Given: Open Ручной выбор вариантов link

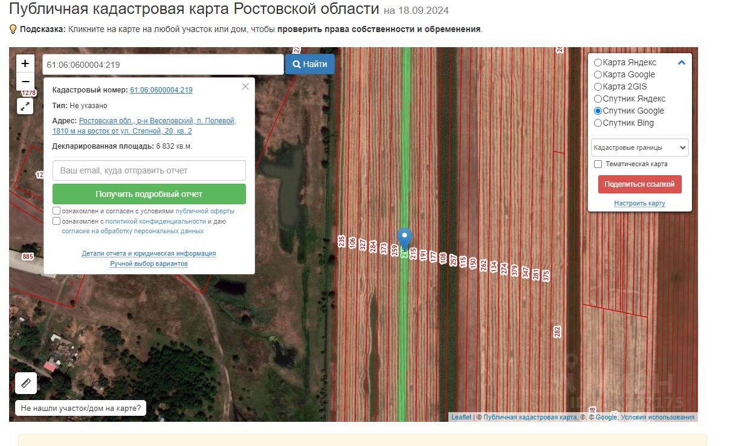Looking at the screenshot, I should 149,263.
